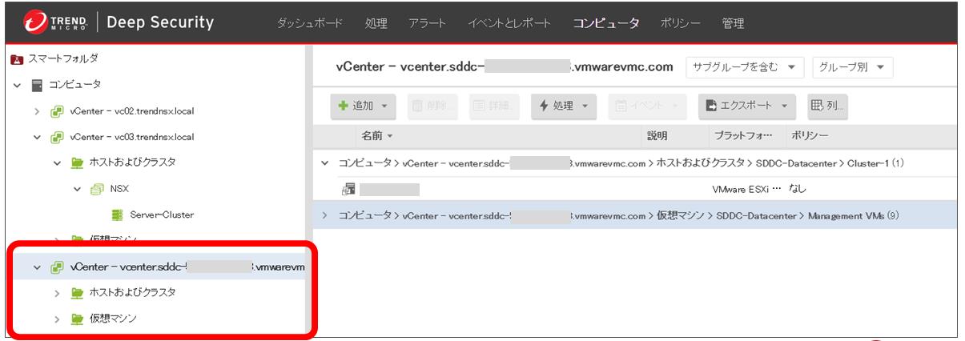This screenshot has height=341, width=965.
Task: Click the 列 columns button
Action: [827, 106]
